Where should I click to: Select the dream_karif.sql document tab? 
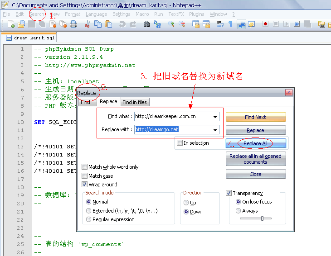click(30, 38)
